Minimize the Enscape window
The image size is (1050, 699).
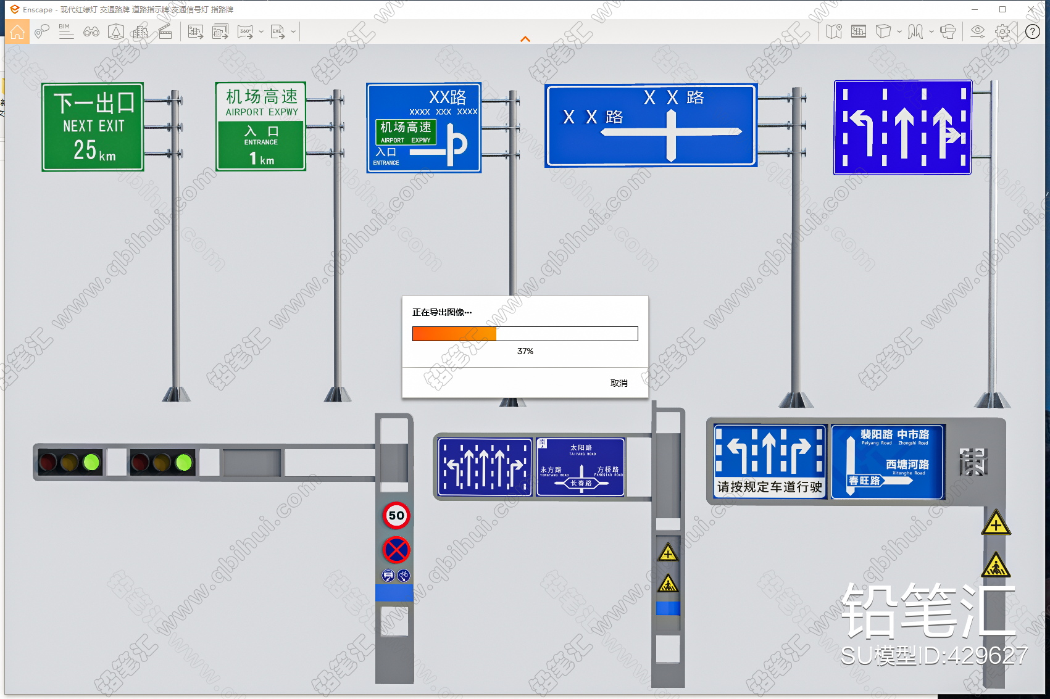975,9
